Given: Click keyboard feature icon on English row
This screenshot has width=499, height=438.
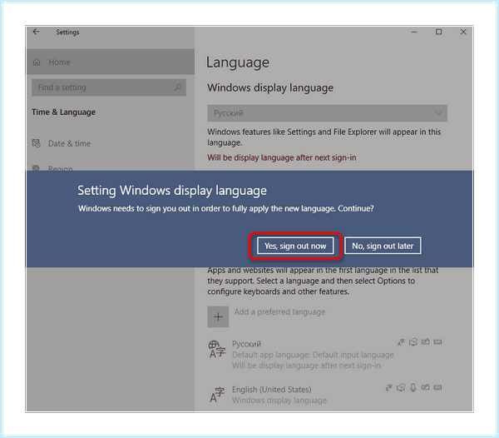Looking at the screenshot, I should (x=438, y=388).
